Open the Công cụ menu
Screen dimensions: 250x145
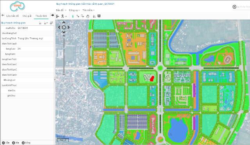tap(74, 10)
